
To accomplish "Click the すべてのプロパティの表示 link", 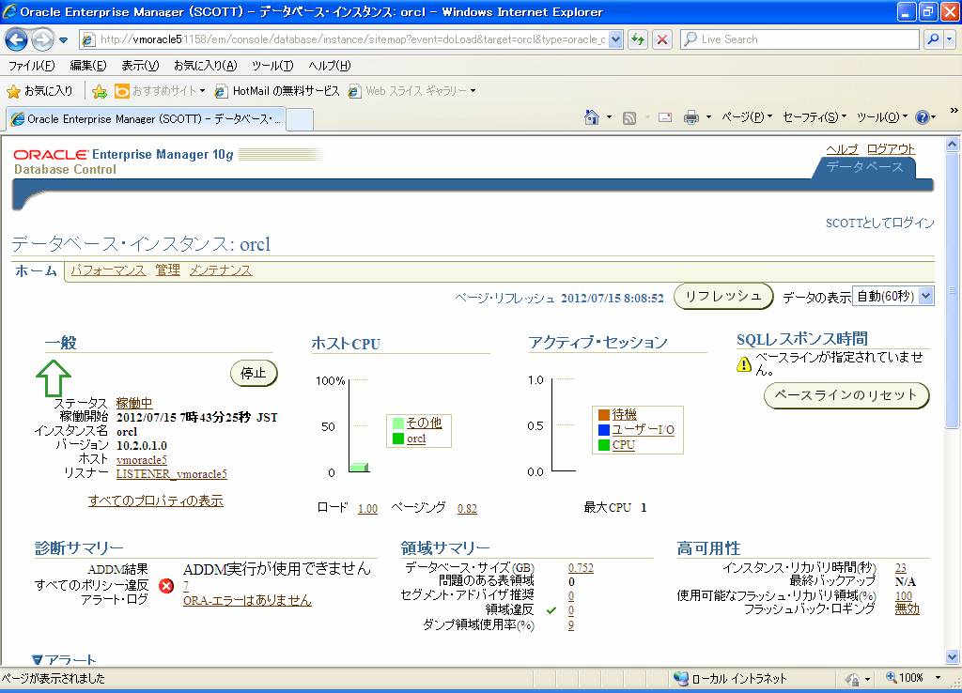I will pyautogui.click(x=156, y=500).
